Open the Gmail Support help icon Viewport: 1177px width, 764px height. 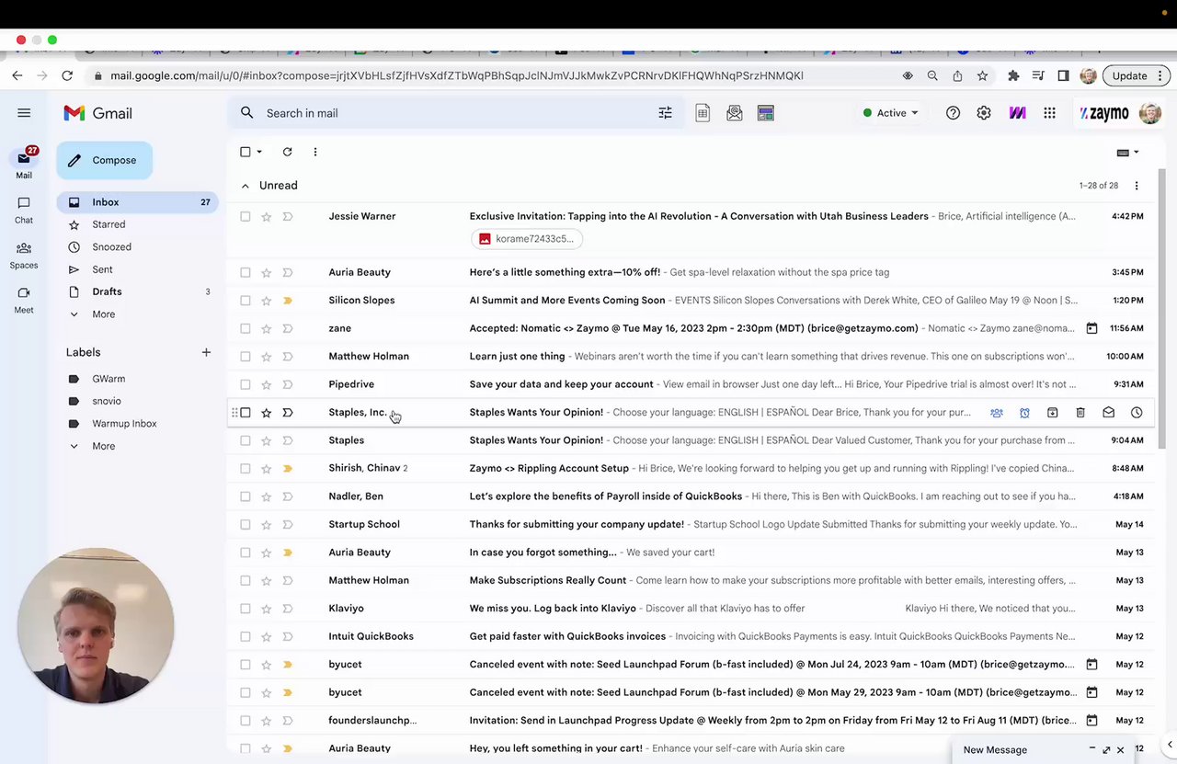953,113
